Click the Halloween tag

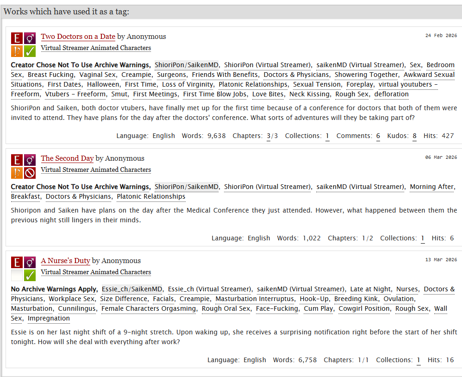tap(103, 84)
